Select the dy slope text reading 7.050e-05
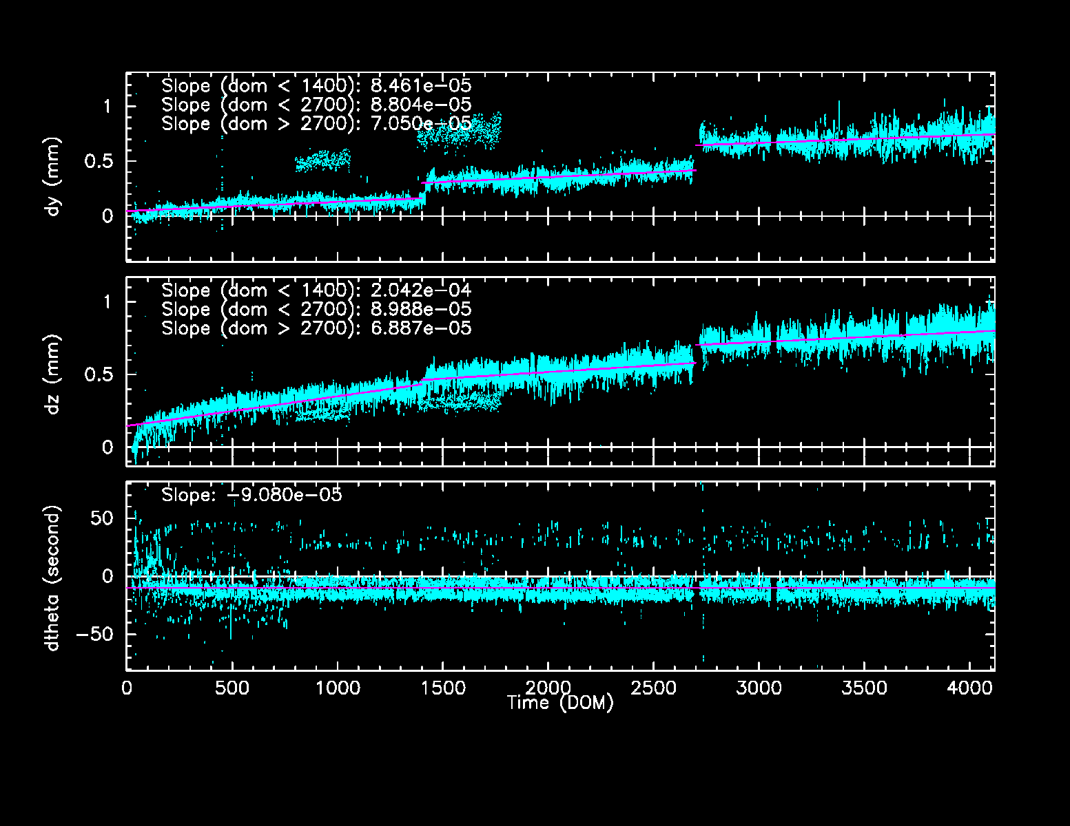 coord(316,124)
